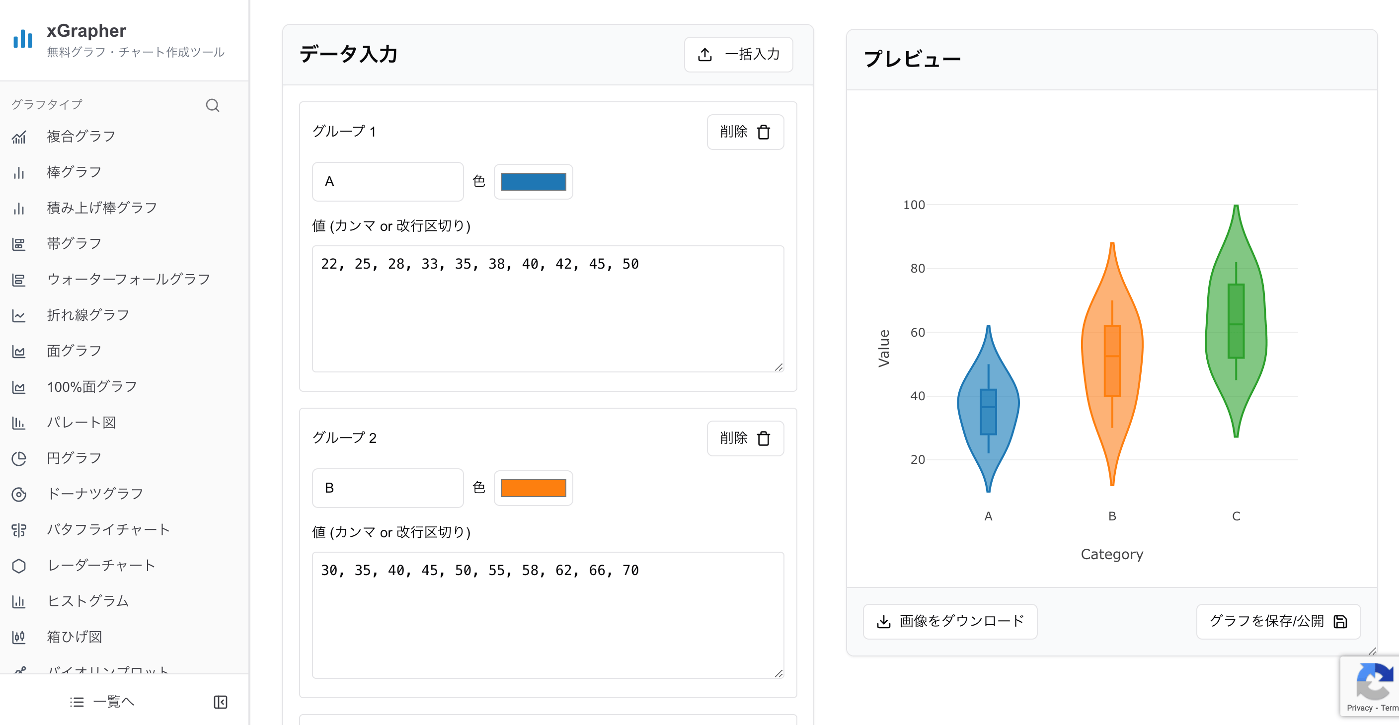Choose the 箱ひげ図 box plot icon
The width and height of the screenshot is (1399, 725).
click(x=19, y=637)
